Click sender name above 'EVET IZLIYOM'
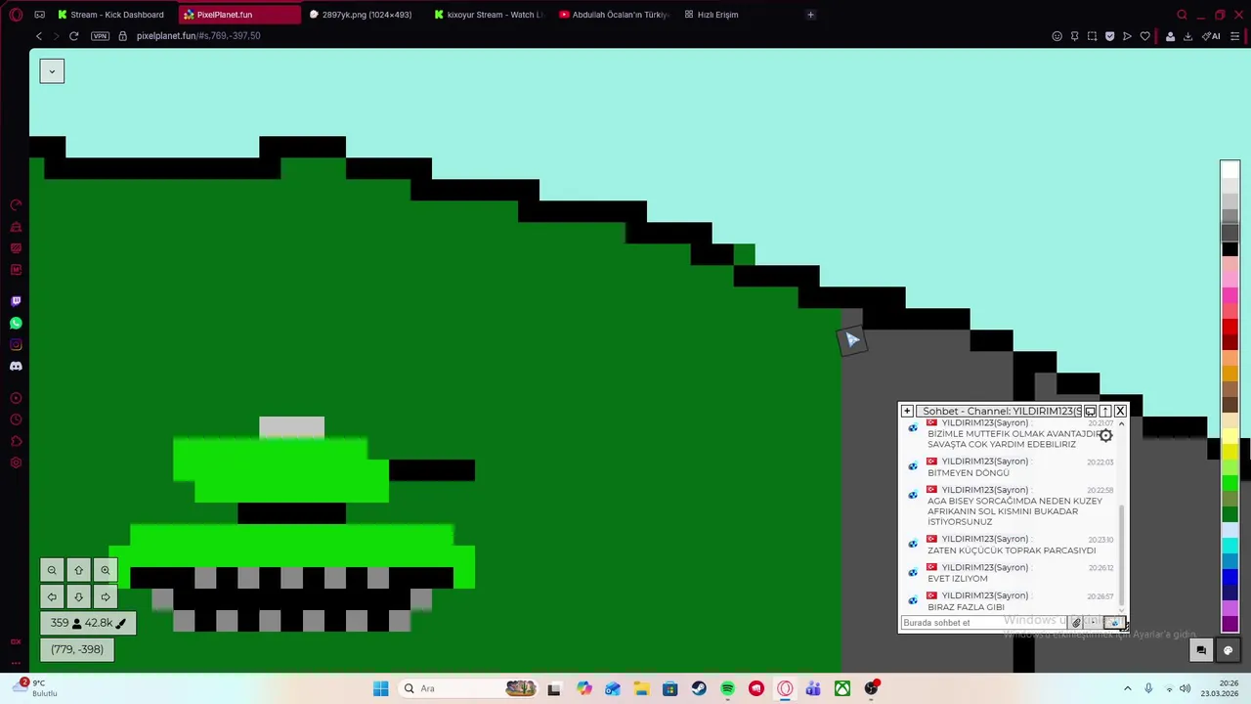1251x704 pixels. pyautogui.click(x=984, y=567)
